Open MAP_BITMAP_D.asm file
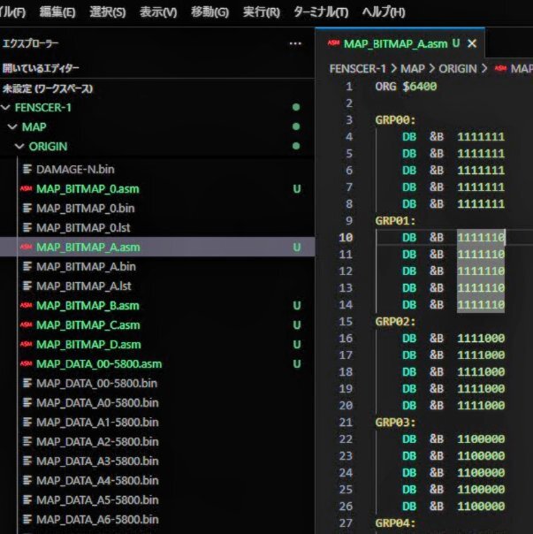The height and width of the screenshot is (534, 533). (x=88, y=344)
